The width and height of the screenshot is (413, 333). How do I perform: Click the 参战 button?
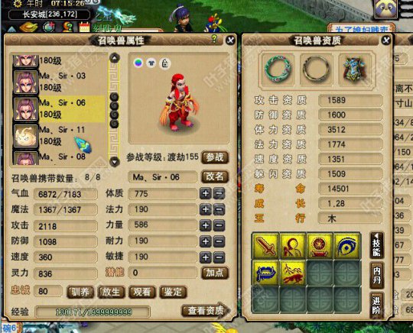(215, 157)
